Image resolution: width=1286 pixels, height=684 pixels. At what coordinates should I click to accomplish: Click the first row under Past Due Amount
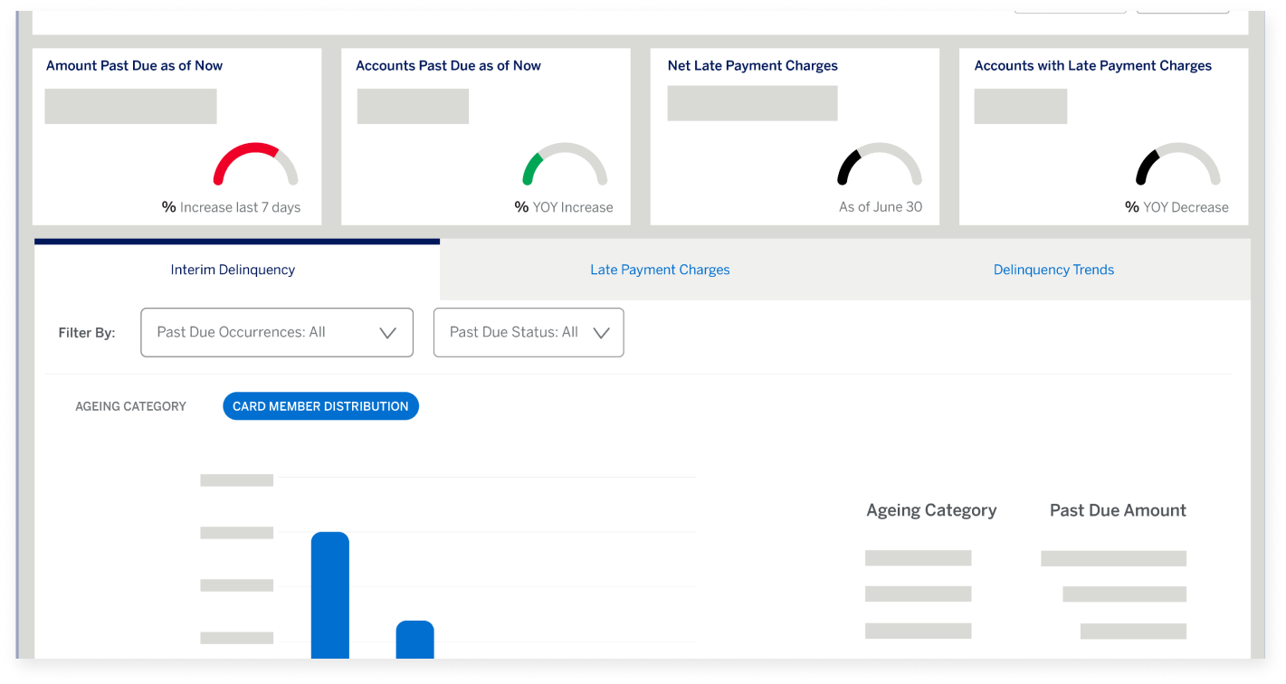(x=1113, y=556)
